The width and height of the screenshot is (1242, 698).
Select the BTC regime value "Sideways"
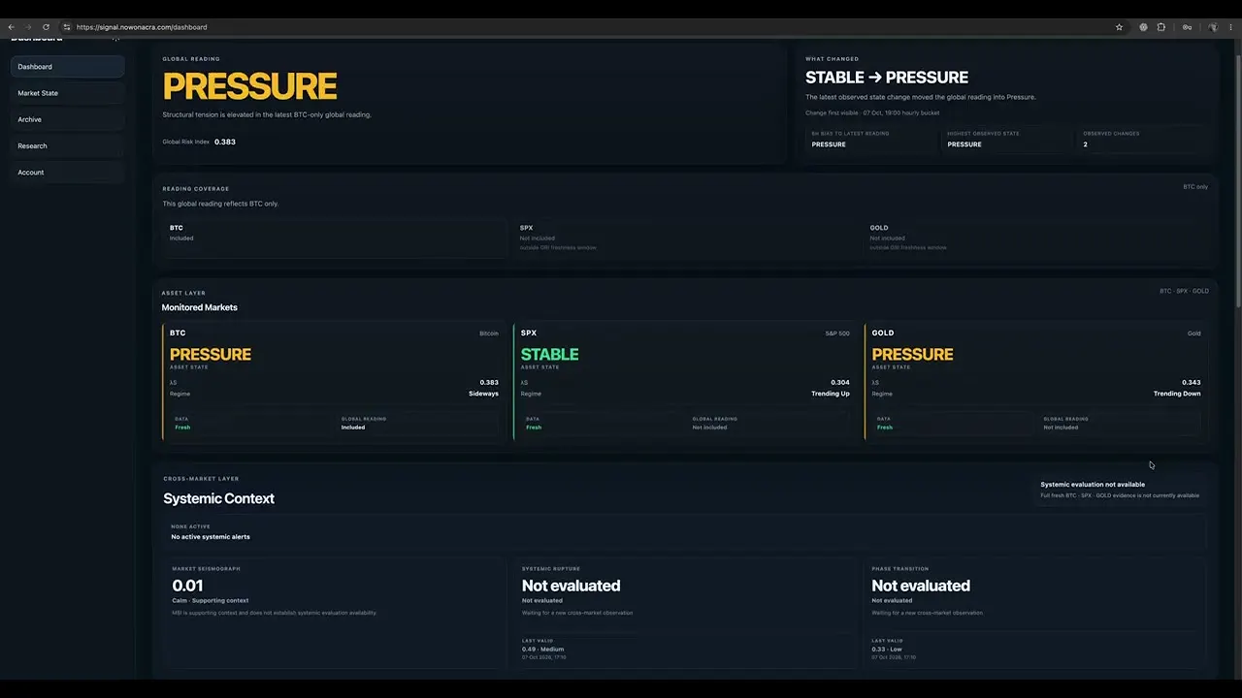point(483,394)
